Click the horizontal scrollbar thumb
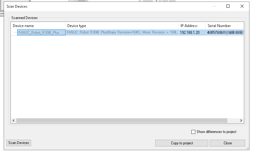Screen dimensions: 255x156 [122, 120]
